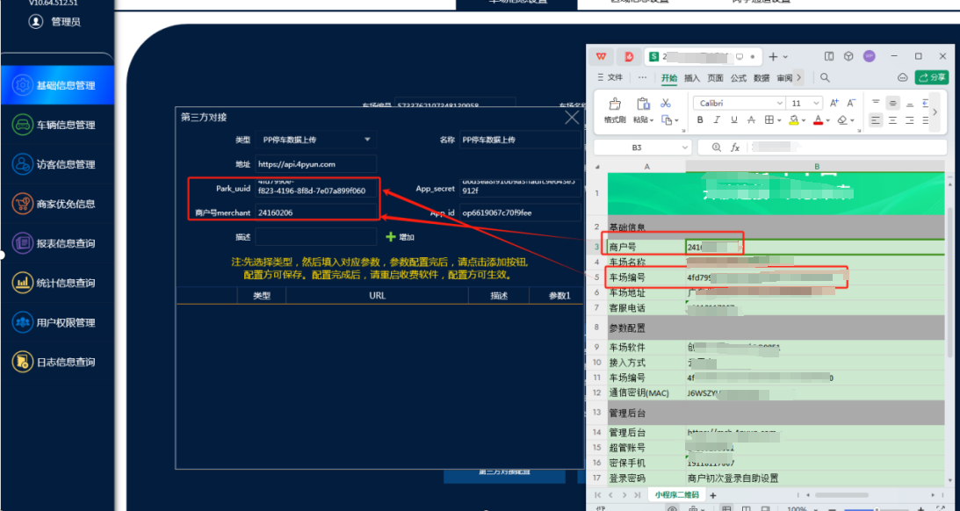
Task: Click the purple WPS account avatar
Action: 870,56
